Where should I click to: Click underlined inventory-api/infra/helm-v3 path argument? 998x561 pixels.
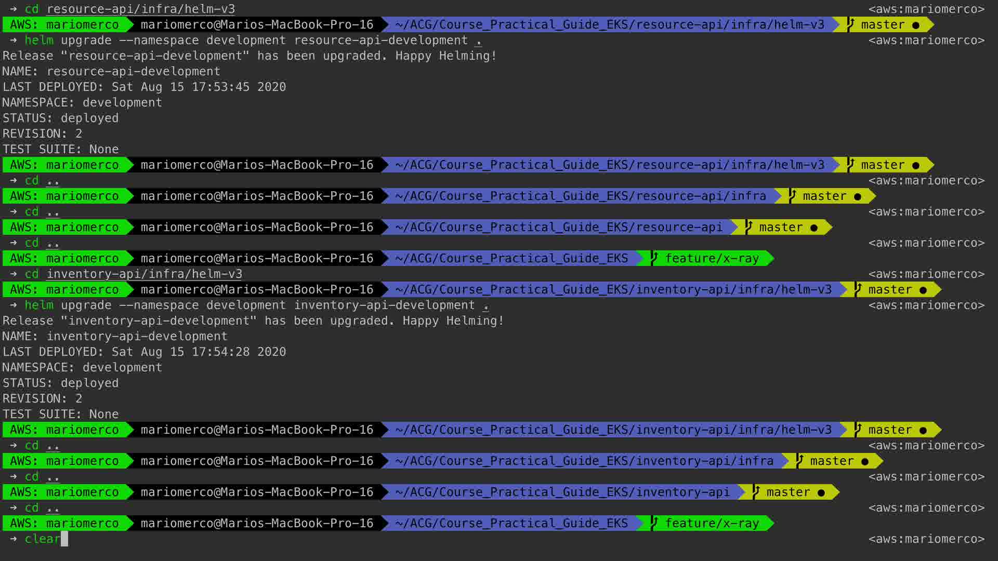(144, 274)
